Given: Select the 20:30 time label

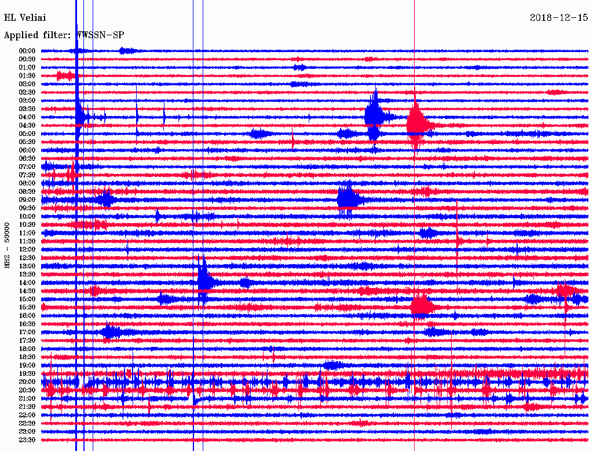Looking at the screenshot, I should (x=27, y=390).
